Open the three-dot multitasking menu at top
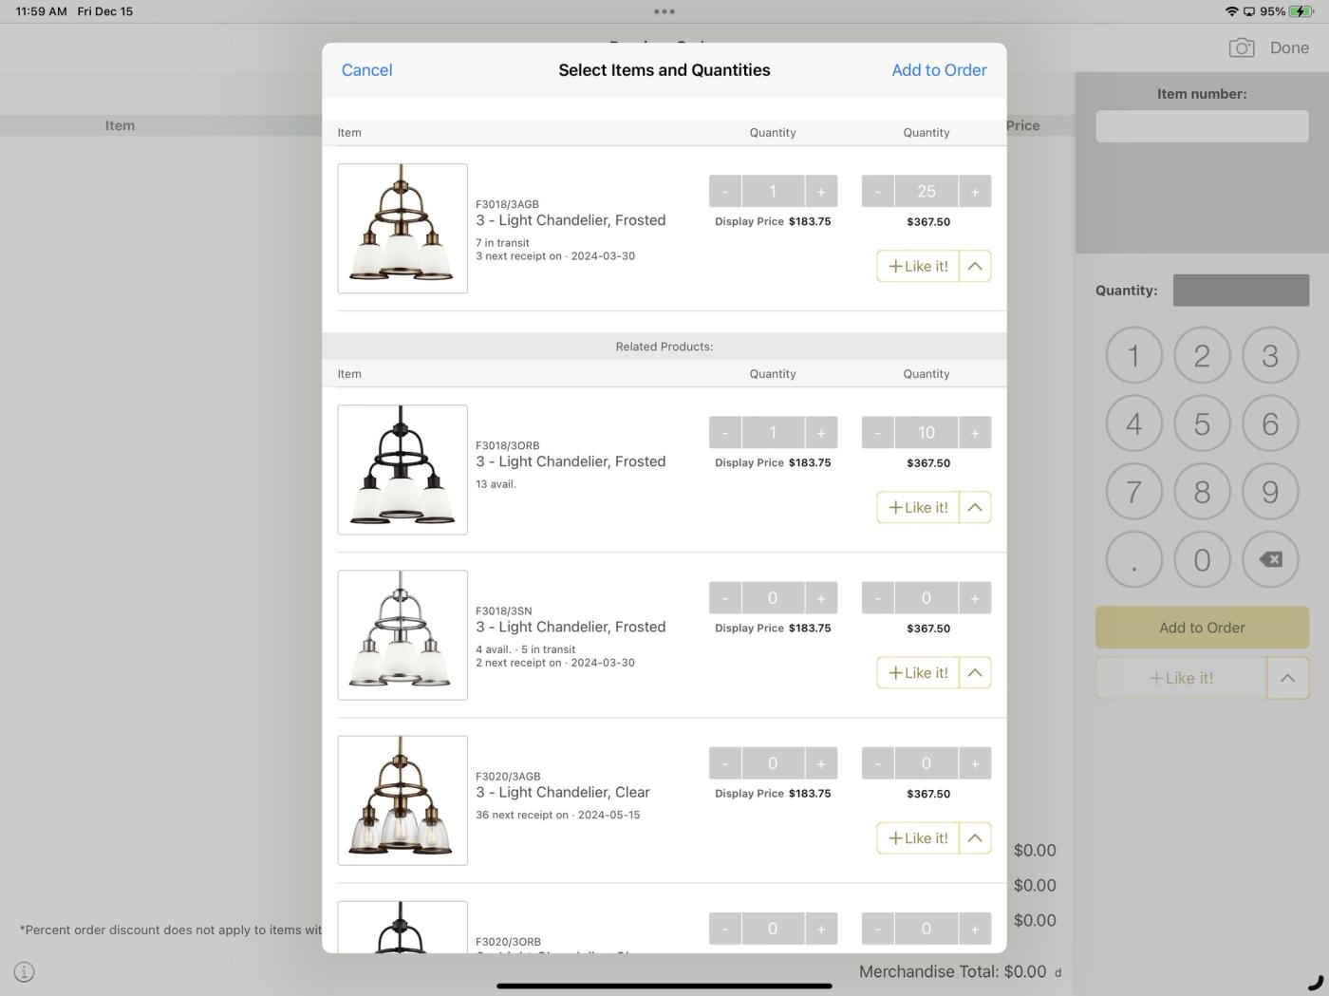Screen dimensions: 1329x996 click(664, 11)
